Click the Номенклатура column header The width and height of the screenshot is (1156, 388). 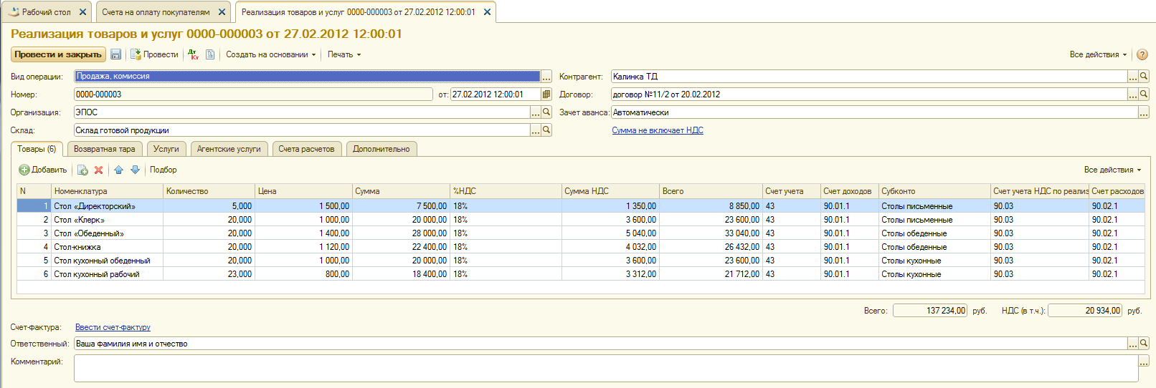point(107,191)
